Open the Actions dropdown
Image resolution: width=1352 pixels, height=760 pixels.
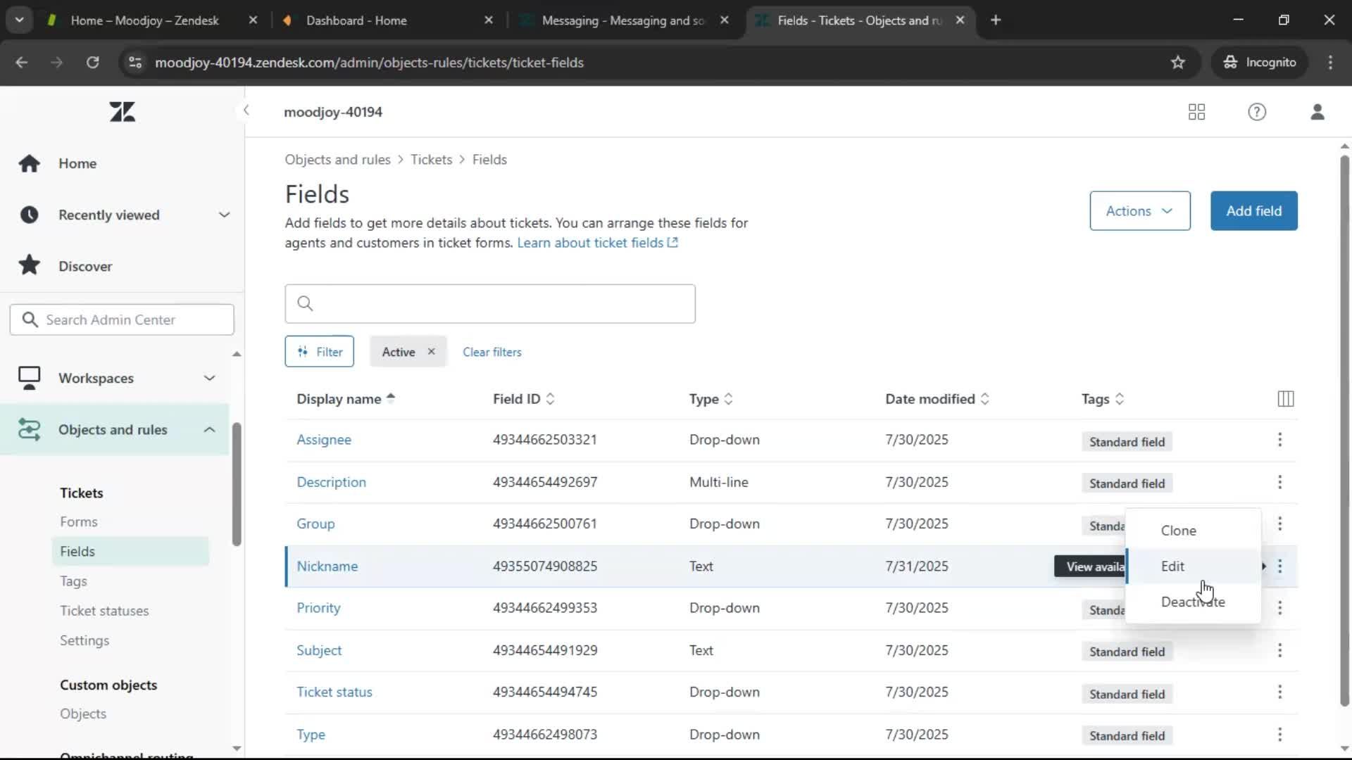[x=1139, y=211]
